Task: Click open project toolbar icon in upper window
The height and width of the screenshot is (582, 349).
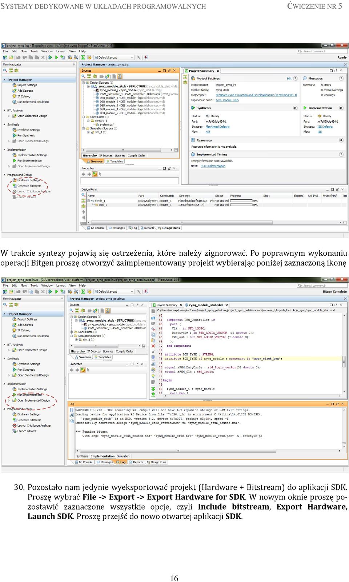Action: pos(11,57)
